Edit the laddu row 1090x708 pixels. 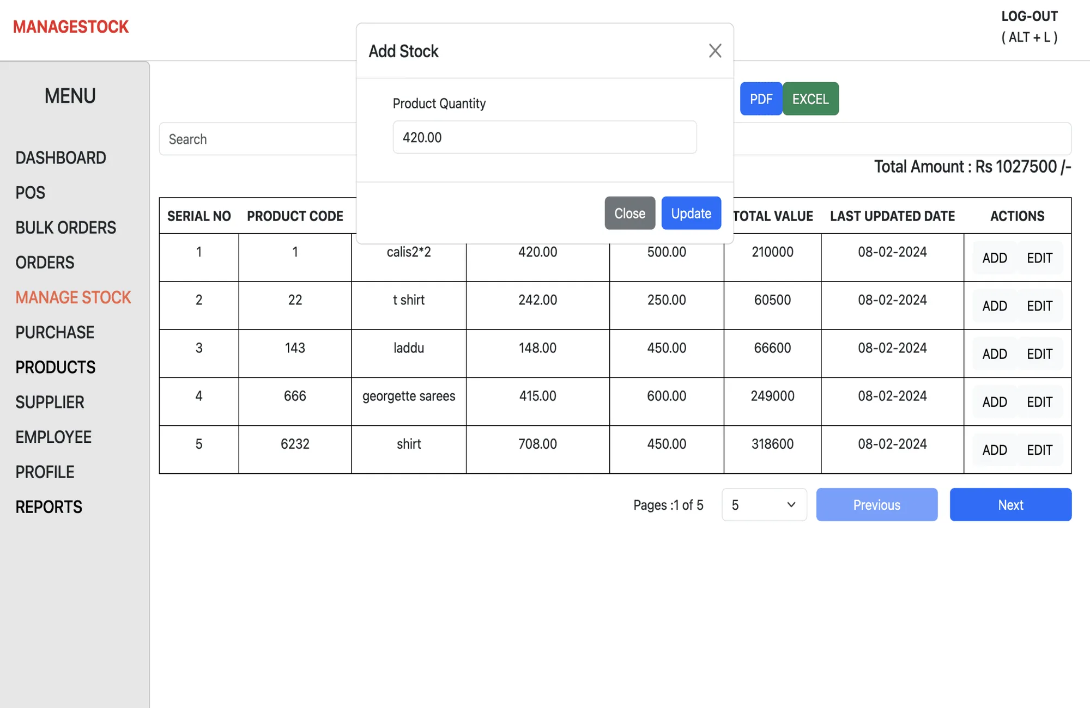(x=1039, y=354)
